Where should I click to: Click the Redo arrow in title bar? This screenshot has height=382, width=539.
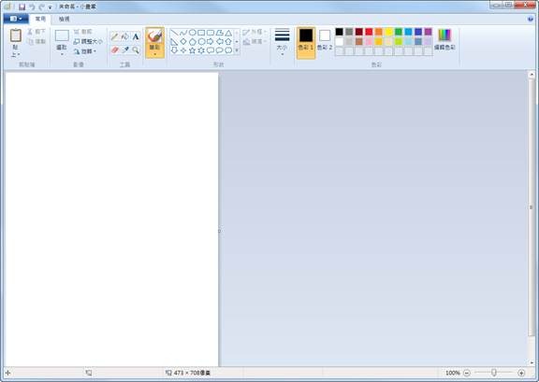coord(41,7)
